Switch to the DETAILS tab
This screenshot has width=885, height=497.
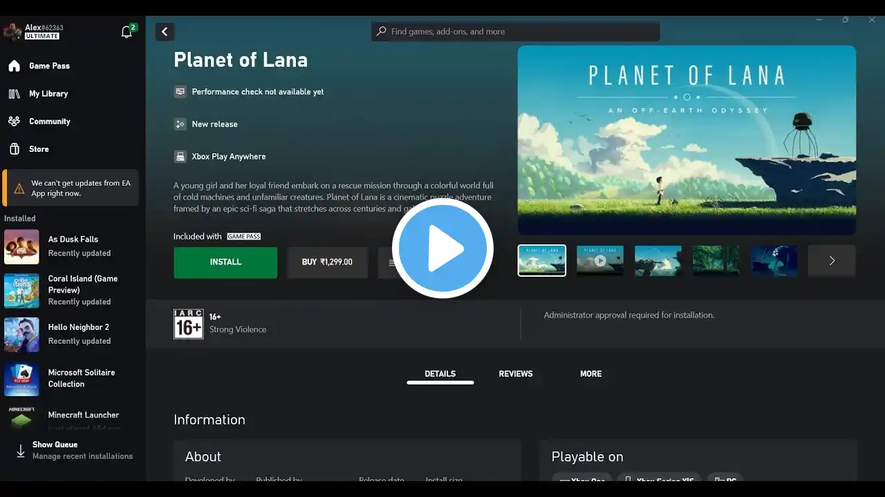click(x=440, y=374)
